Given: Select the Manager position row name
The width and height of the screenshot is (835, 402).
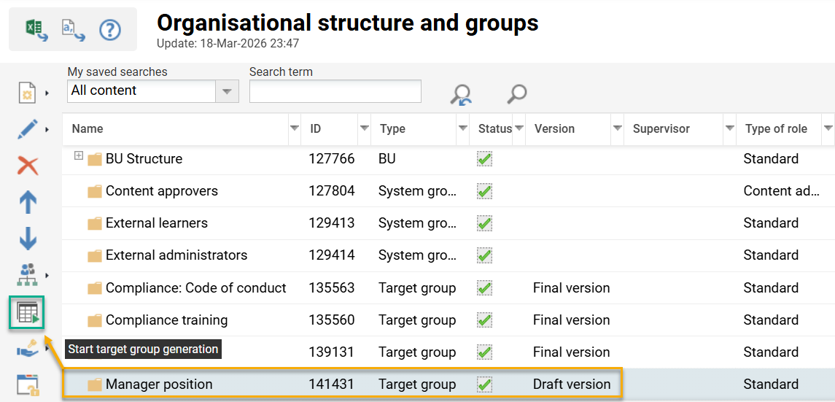Looking at the screenshot, I should (159, 384).
